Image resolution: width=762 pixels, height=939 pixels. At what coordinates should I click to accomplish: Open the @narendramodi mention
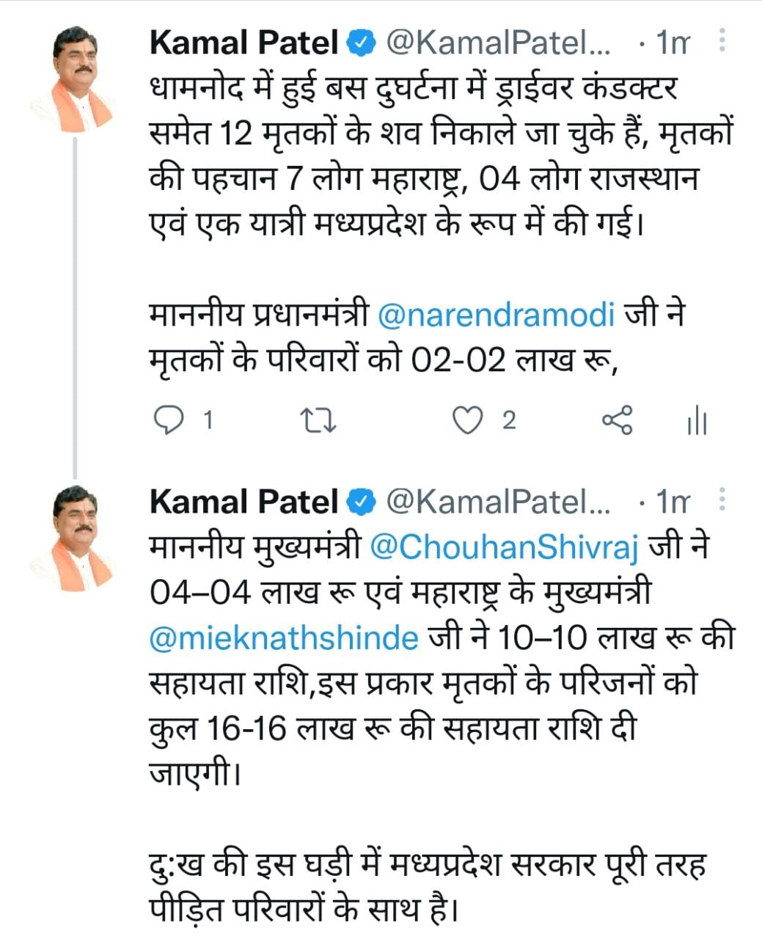(495, 316)
